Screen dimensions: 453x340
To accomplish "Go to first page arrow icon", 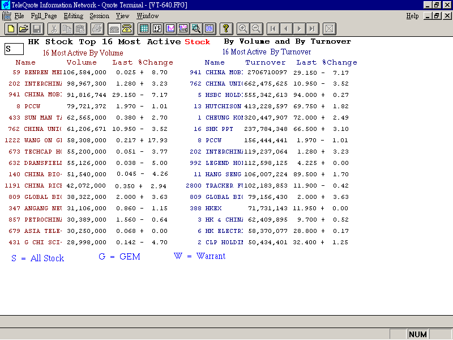I will (x=273, y=29).
